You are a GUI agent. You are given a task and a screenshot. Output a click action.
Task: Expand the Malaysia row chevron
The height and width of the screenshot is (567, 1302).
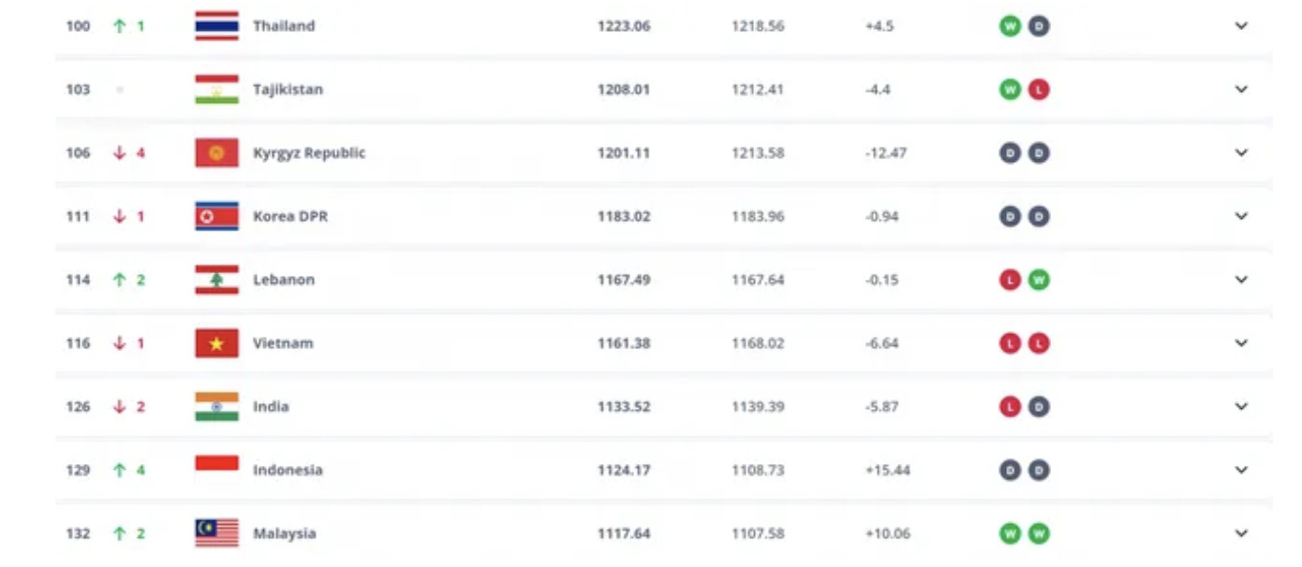tap(1241, 533)
